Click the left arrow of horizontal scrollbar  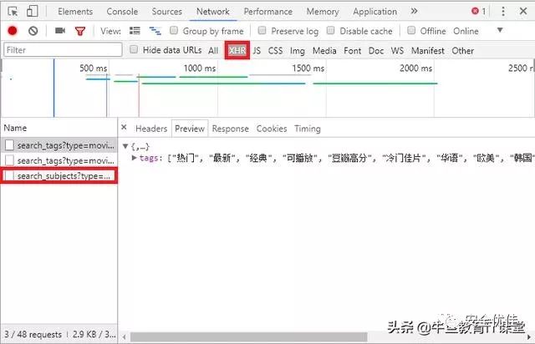(125, 336)
